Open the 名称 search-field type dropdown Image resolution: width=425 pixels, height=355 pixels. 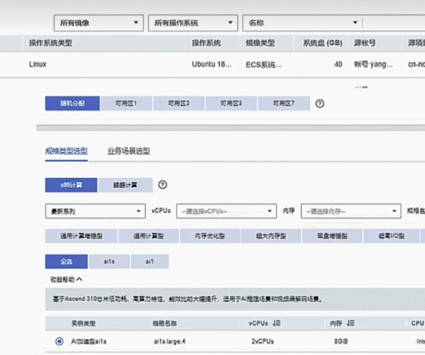point(303,23)
